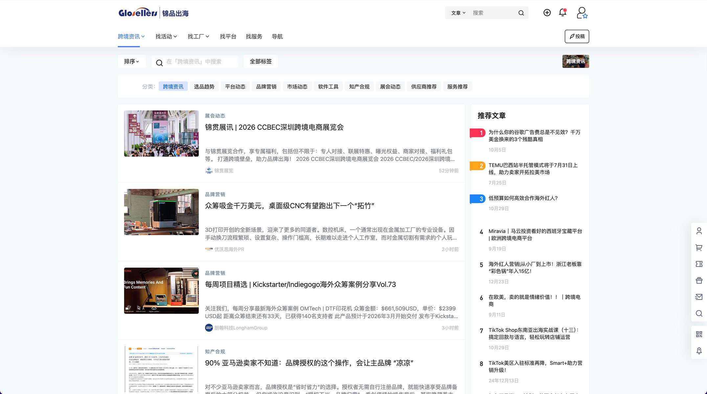
Task: Click the Glosellers 锦品出海 logo
Action: point(153,13)
